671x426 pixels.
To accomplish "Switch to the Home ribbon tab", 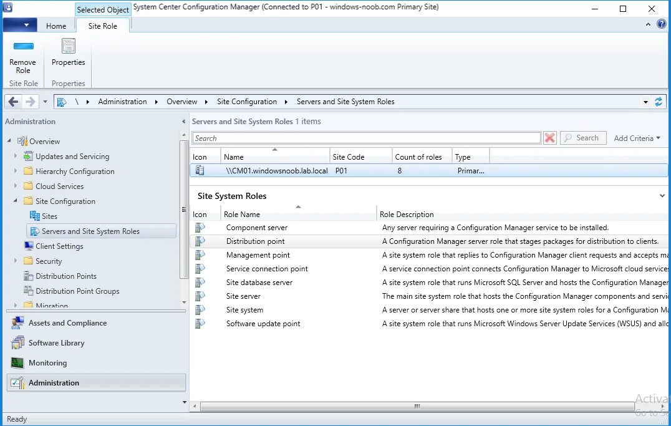I will click(x=56, y=26).
